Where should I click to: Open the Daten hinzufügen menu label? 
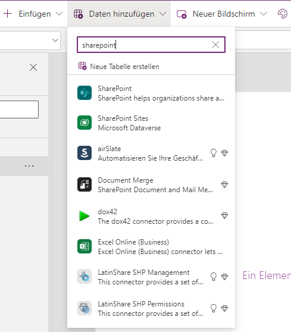(121, 14)
